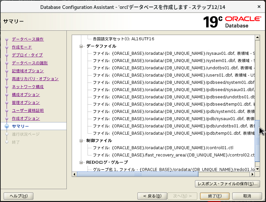Select the fast_recovery_area control02.ctl row
Image resolution: width=266 pixels, height=202 pixels.
coord(174,155)
